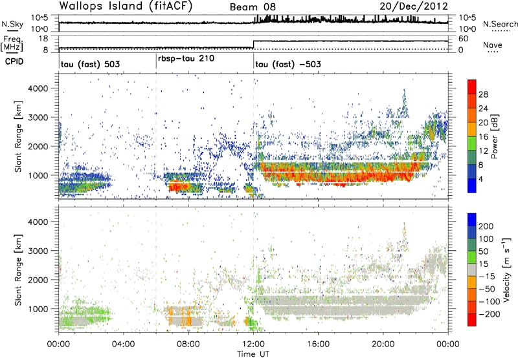Click the frequency step-up at 12:00
The width and height of the screenshot is (518, 358).
pos(253,45)
